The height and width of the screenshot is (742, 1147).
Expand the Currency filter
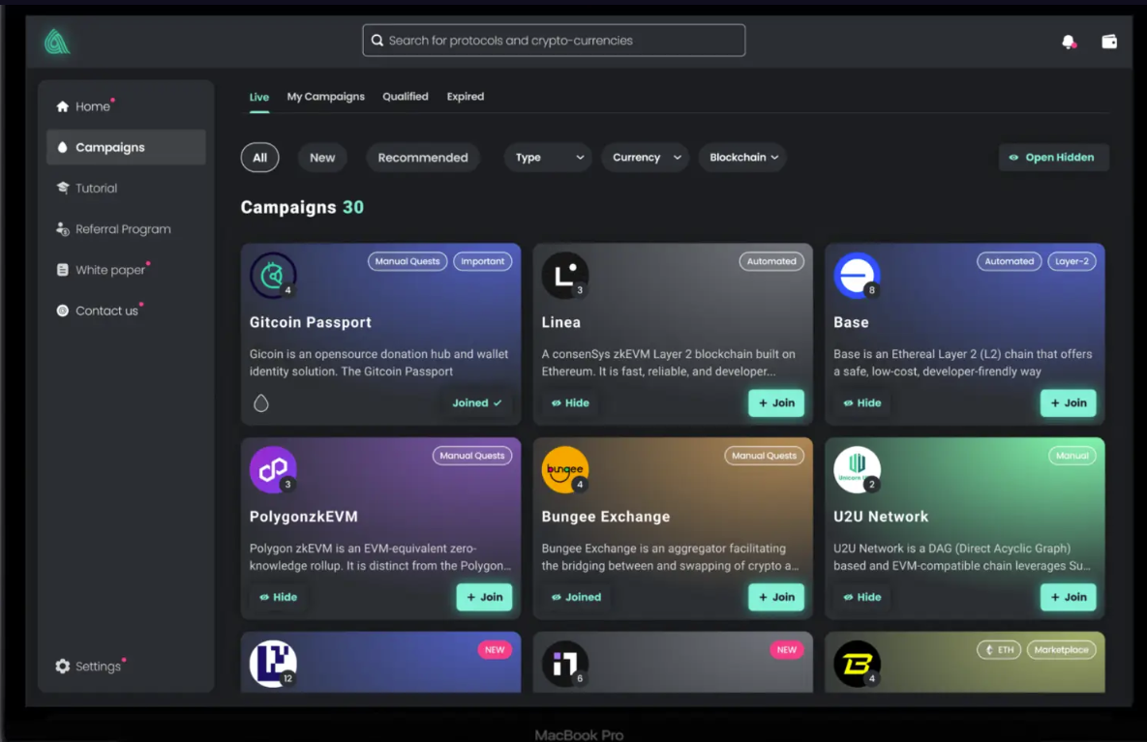tap(645, 157)
